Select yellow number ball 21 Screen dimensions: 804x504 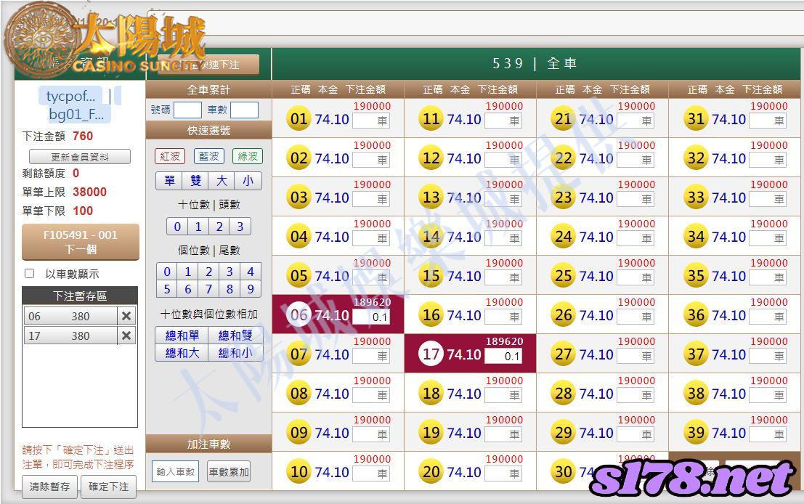(x=564, y=119)
